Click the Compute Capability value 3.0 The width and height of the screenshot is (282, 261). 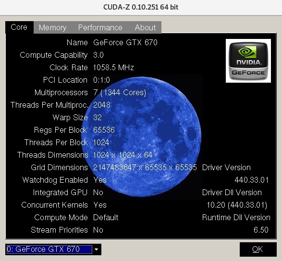pyautogui.click(x=98, y=55)
